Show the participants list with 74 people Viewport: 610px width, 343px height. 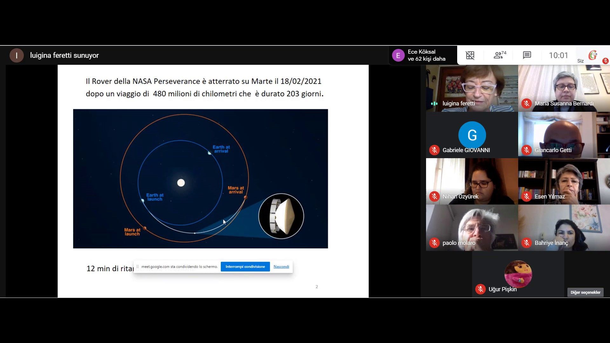coord(500,55)
